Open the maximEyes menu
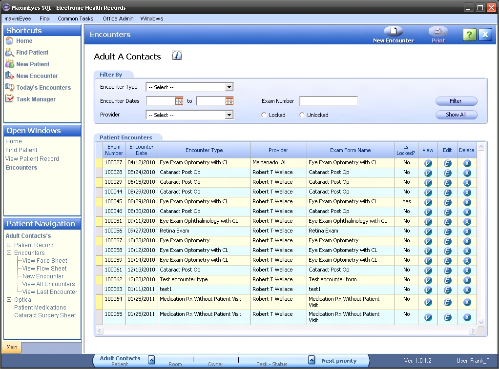 [x=18, y=19]
